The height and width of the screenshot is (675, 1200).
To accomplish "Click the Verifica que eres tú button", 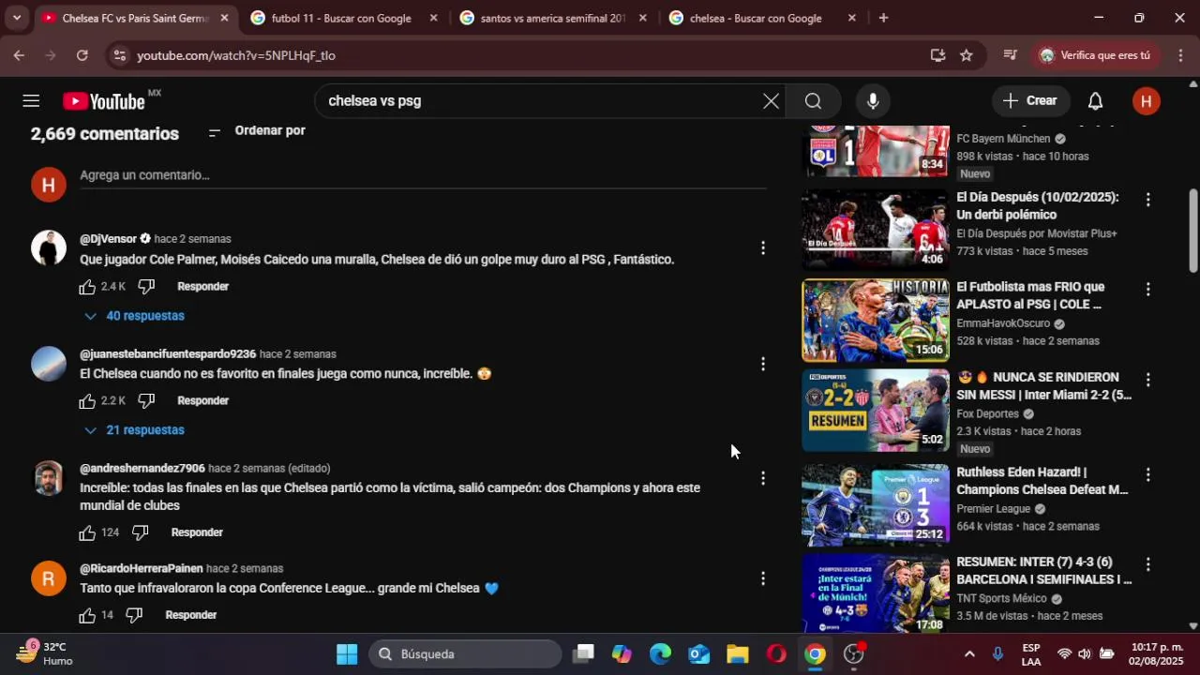I will [x=1095, y=55].
